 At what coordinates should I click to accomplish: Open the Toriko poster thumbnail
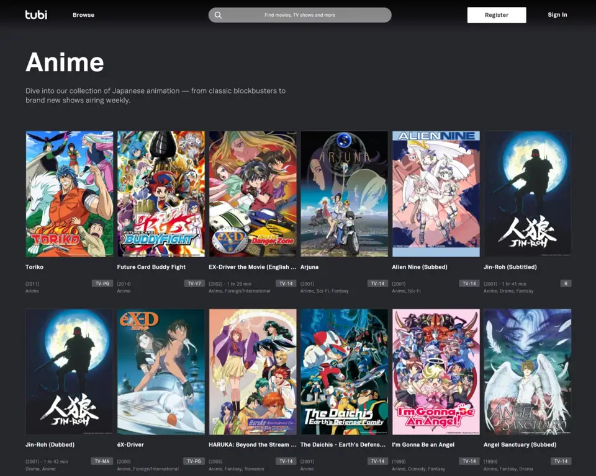pos(69,194)
